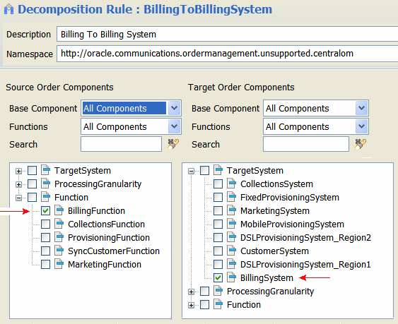Viewport: 398px width, 324px height.
Task: Select ProvisioningFunction in source tree
Action: pos(109,238)
